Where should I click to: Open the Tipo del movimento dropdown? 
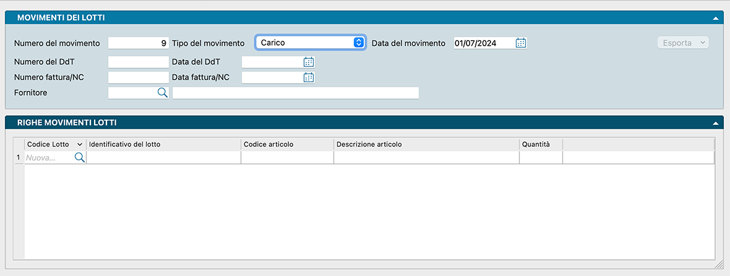coord(311,43)
